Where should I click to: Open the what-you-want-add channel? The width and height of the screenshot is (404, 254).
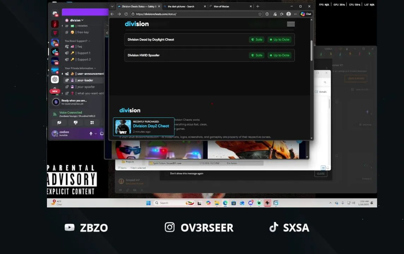[83, 93]
